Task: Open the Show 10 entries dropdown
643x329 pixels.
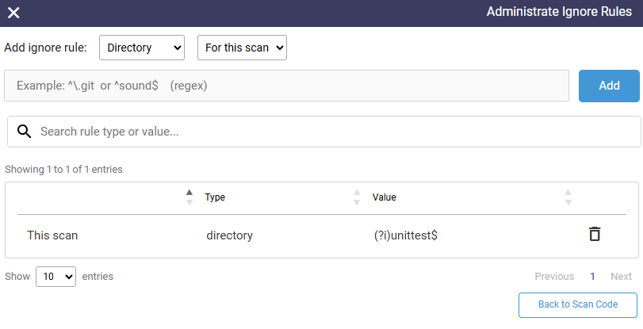Action: 55,277
